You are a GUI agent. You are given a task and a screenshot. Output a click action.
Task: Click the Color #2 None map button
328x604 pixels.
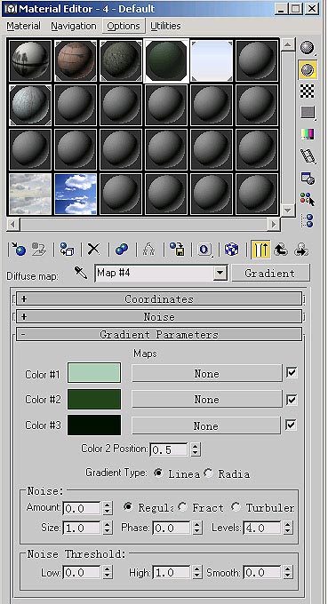pos(206,400)
